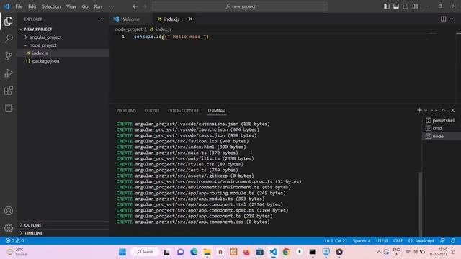The height and width of the screenshot is (259, 461).
Task: Open errors and warnings status indicator
Action: (x=14, y=240)
